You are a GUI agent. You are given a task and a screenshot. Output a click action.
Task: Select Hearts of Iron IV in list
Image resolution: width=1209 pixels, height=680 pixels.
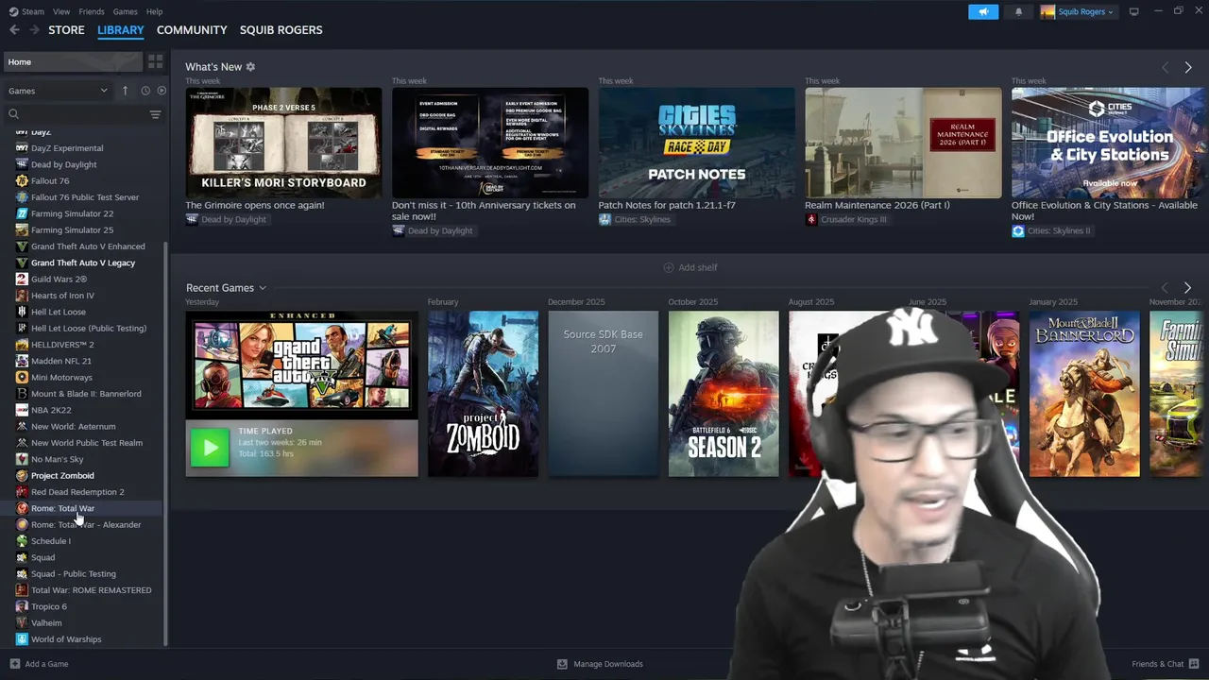(62, 296)
